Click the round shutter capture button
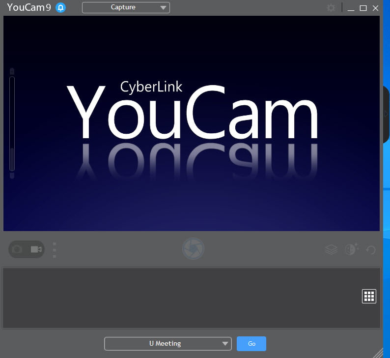The image size is (390, 358). 193,248
